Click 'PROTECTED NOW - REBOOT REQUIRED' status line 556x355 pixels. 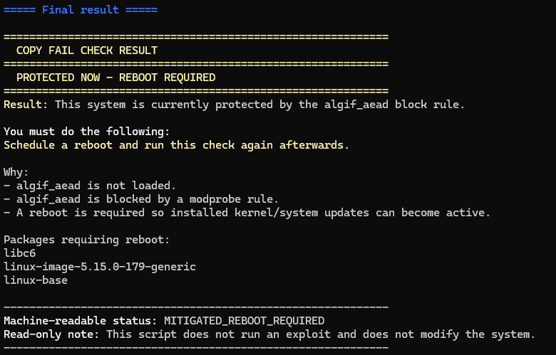click(116, 78)
